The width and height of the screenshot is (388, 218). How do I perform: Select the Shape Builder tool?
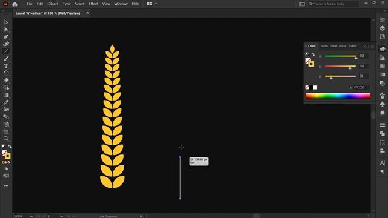click(x=6, y=87)
